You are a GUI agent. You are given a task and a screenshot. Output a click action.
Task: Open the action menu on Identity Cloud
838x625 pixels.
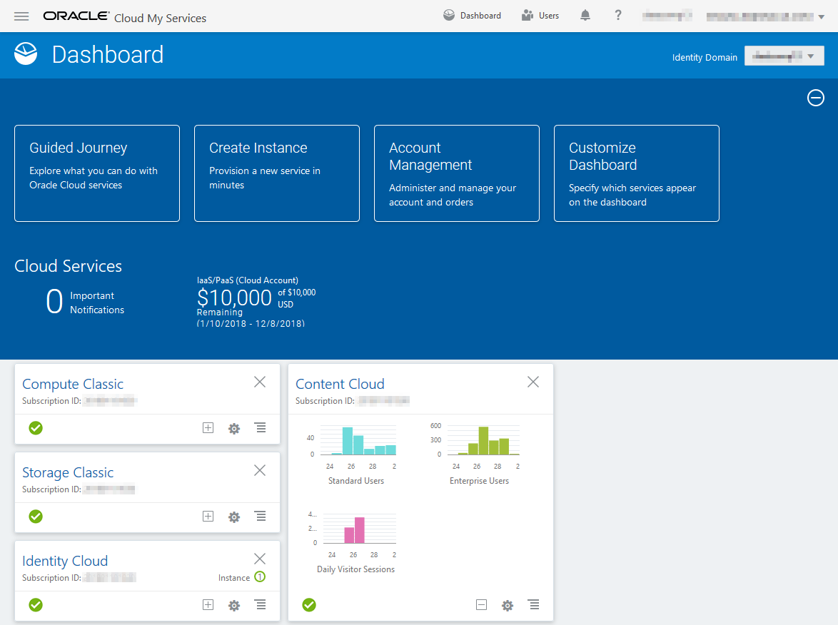click(x=260, y=605)
